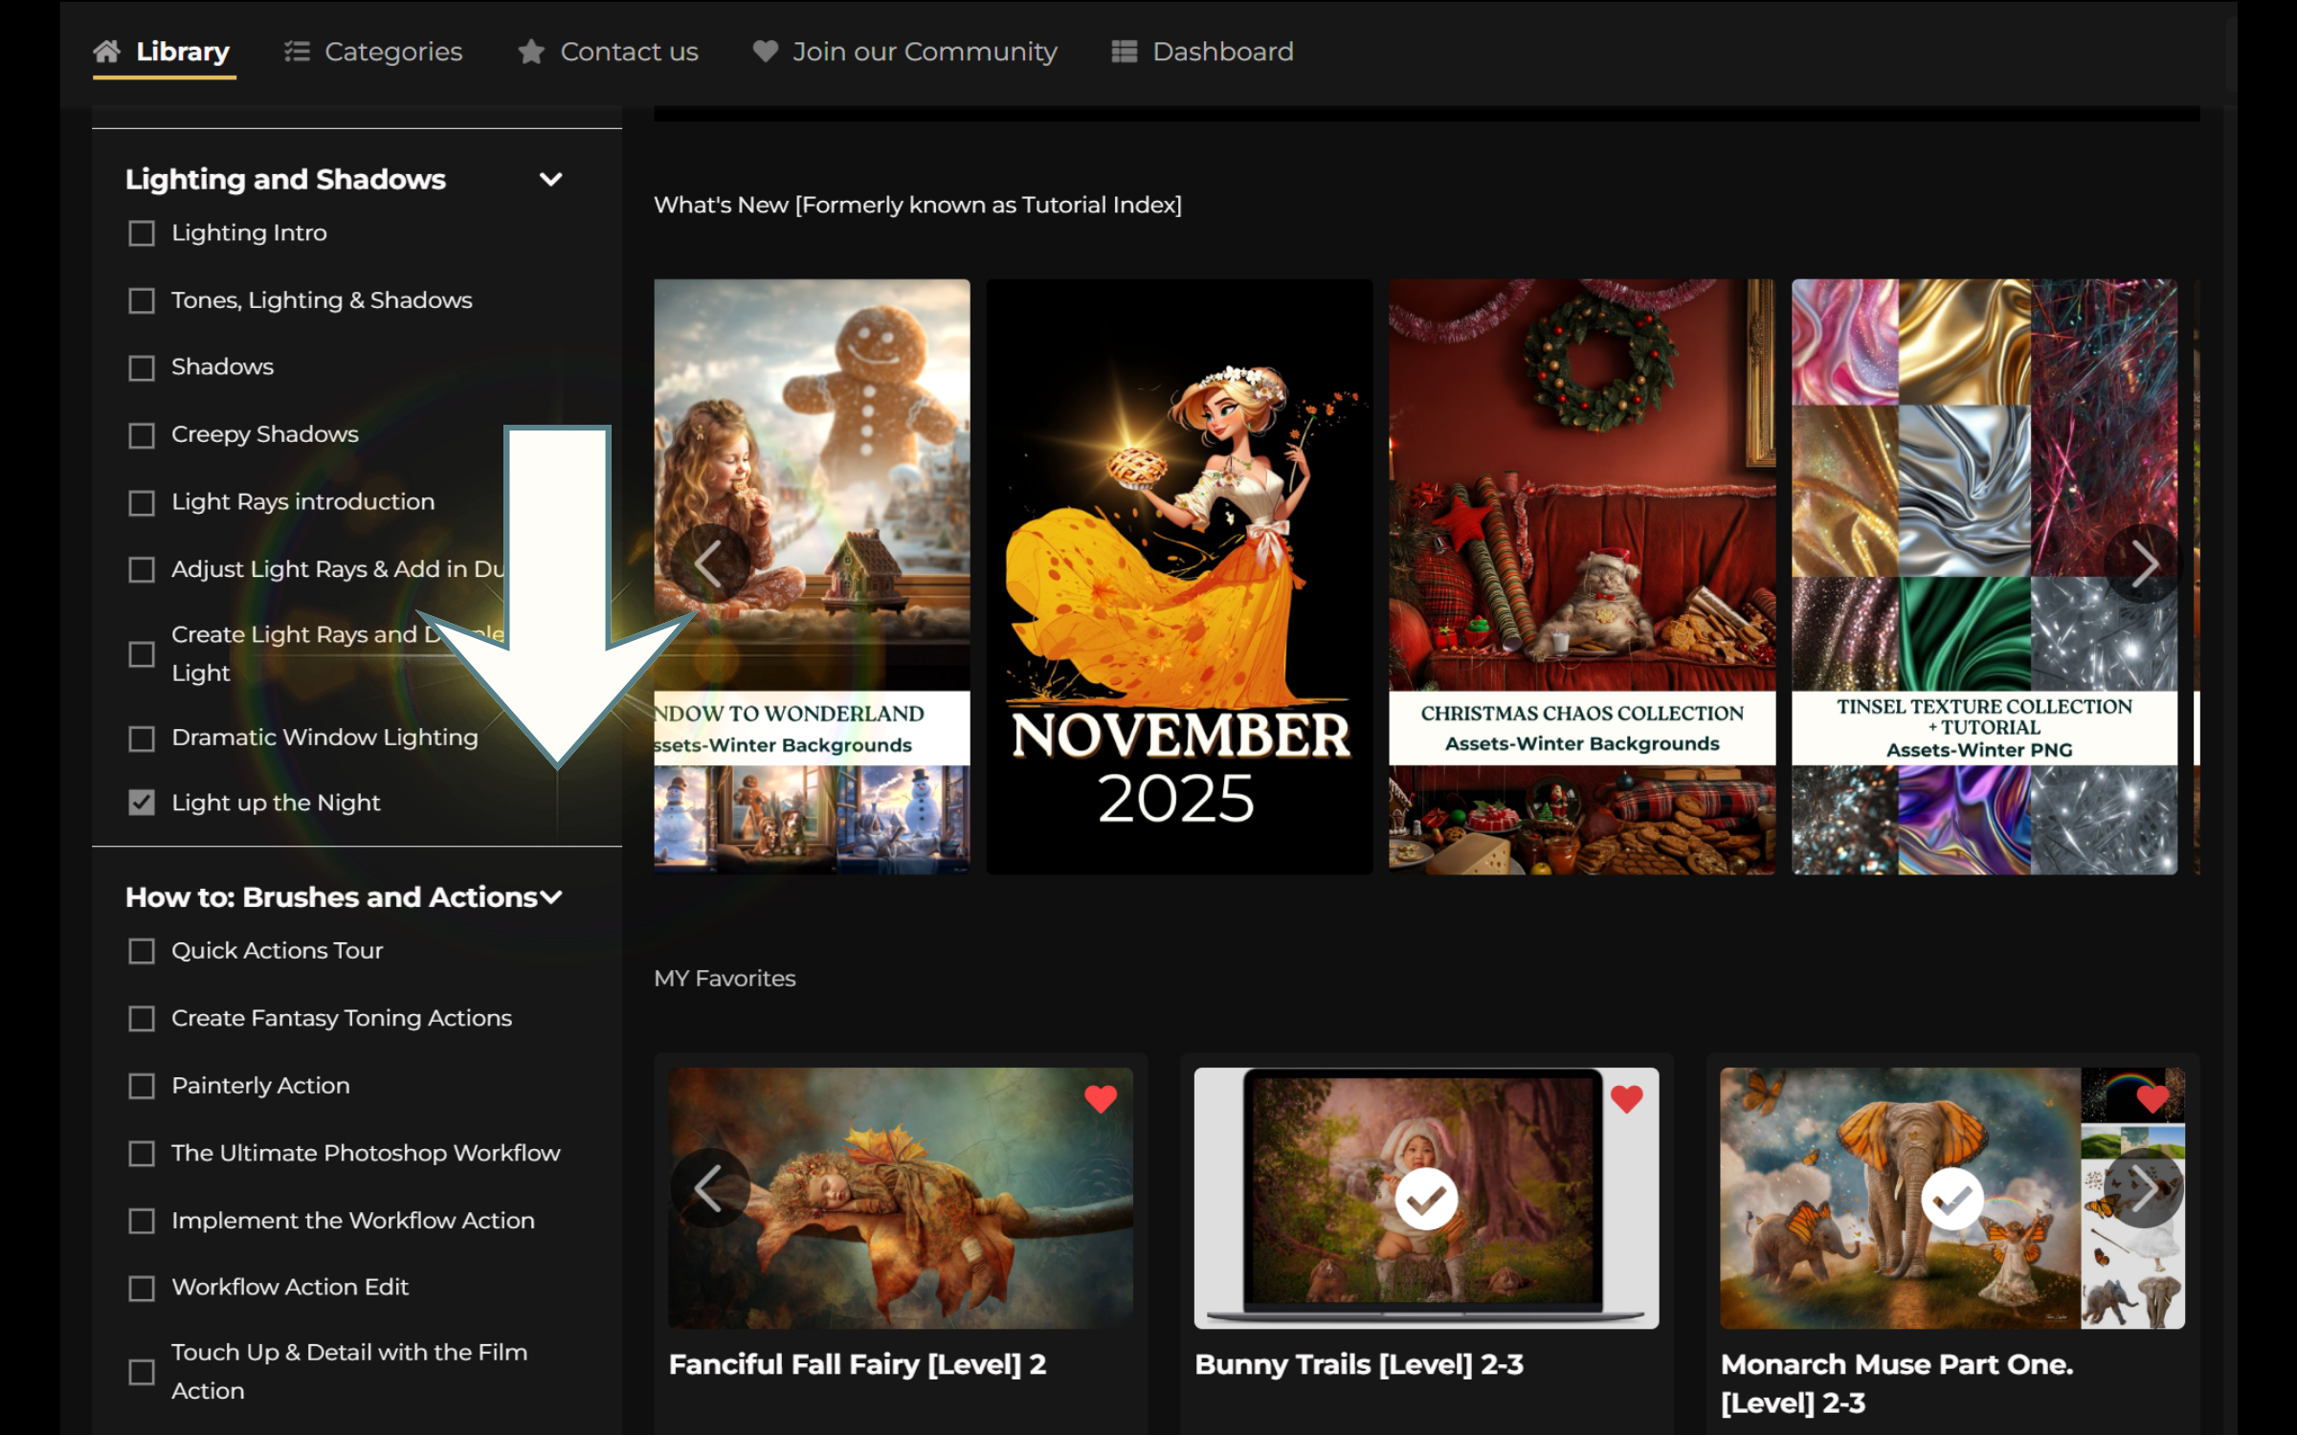Click the completed checkmark on Bunny Trails
This screenshot has height=1435, width=2297.
point(1426,1199)
